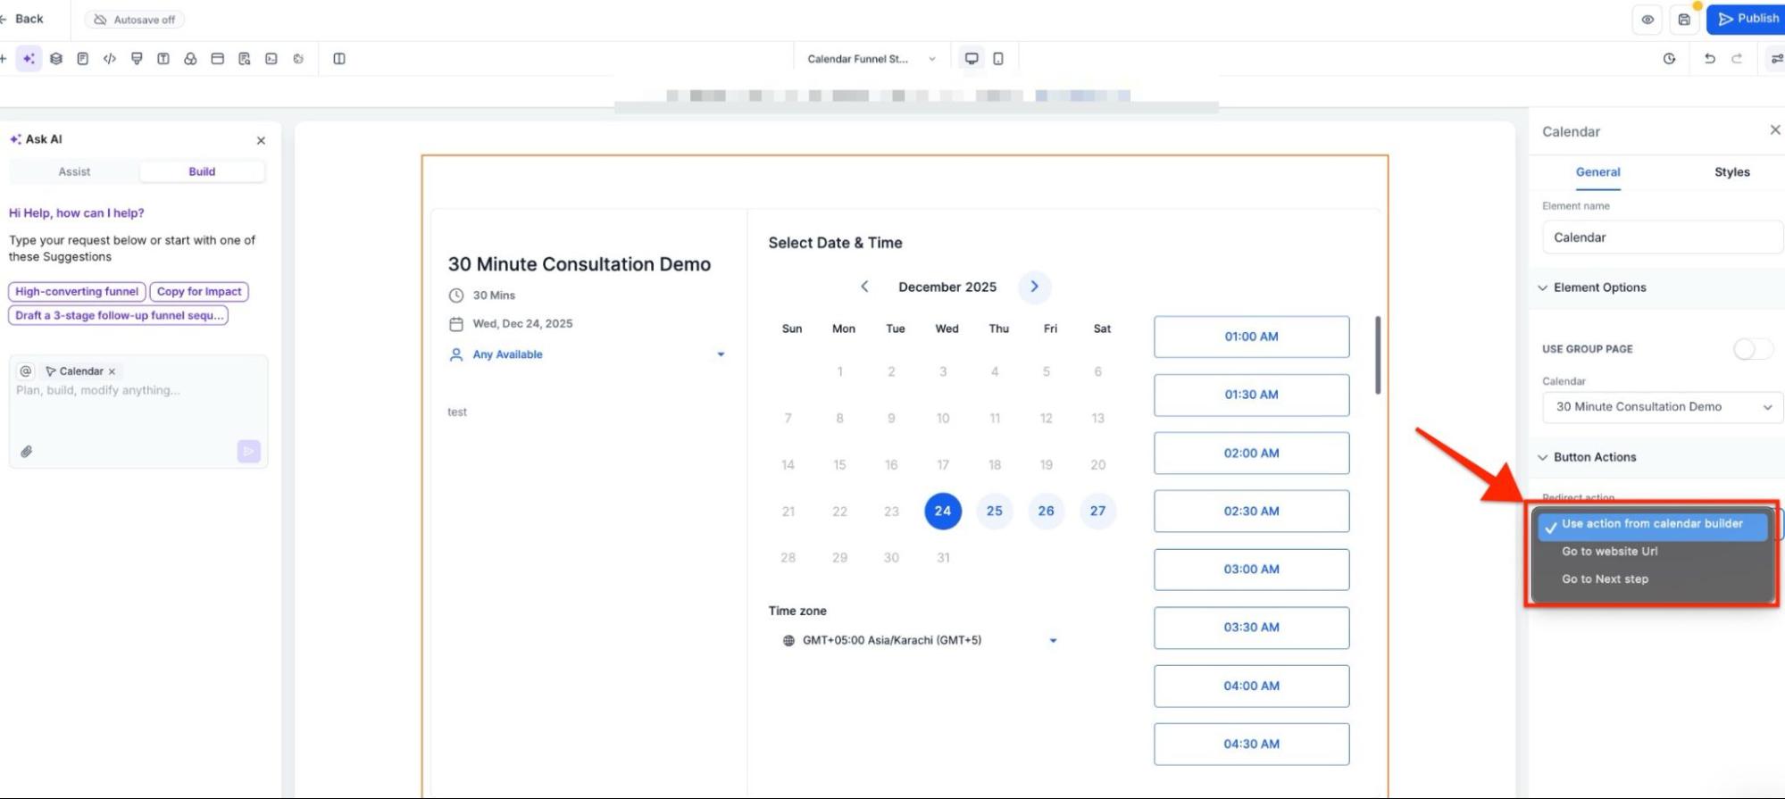Open version history clock icon
Screen dimensions: 1785x799
pos(1669,59)
